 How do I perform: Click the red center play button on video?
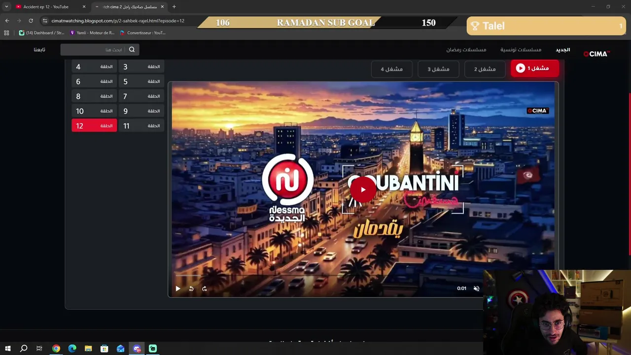pyautogui.click(x=363, y=190)
